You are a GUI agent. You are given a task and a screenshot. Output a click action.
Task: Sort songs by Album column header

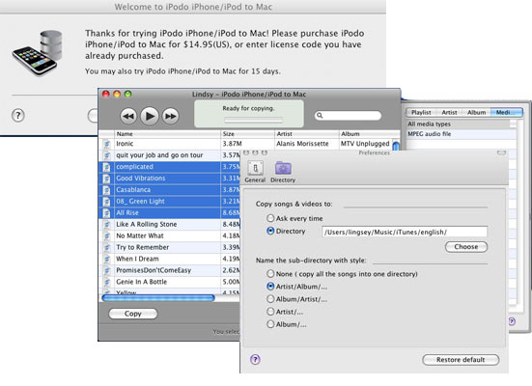pyautogui.click(x=369, y=134)
